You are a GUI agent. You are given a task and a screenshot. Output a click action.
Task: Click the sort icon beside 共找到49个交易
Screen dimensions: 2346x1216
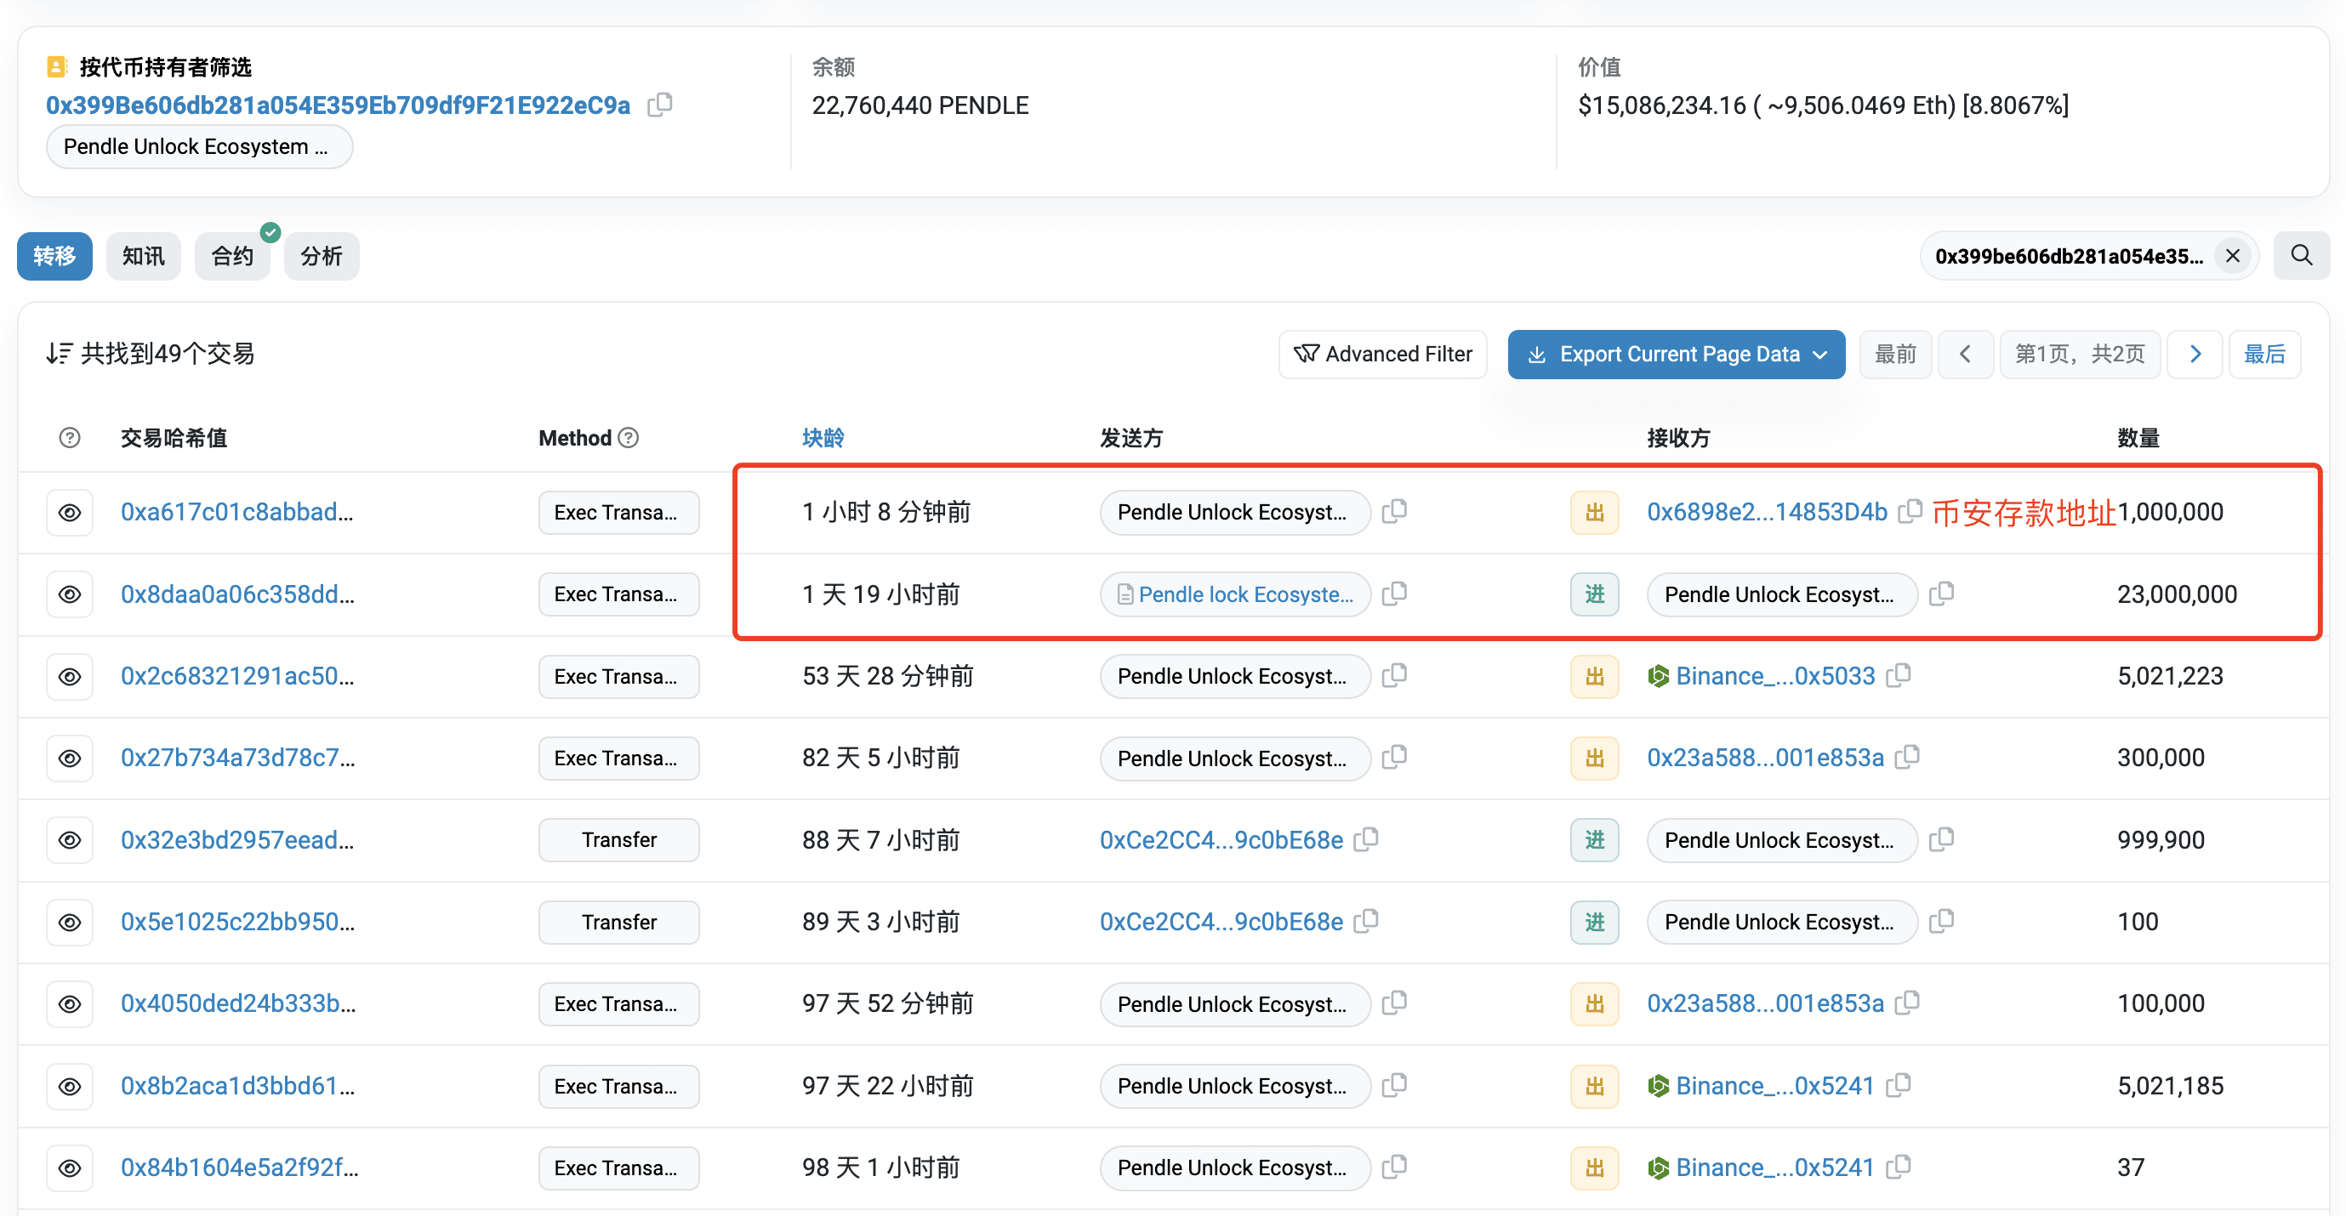point(60,353)
